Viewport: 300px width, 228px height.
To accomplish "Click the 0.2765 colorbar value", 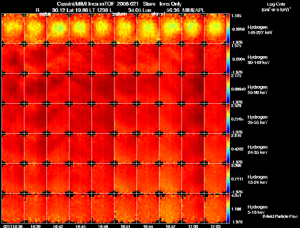I will [237, 119].
